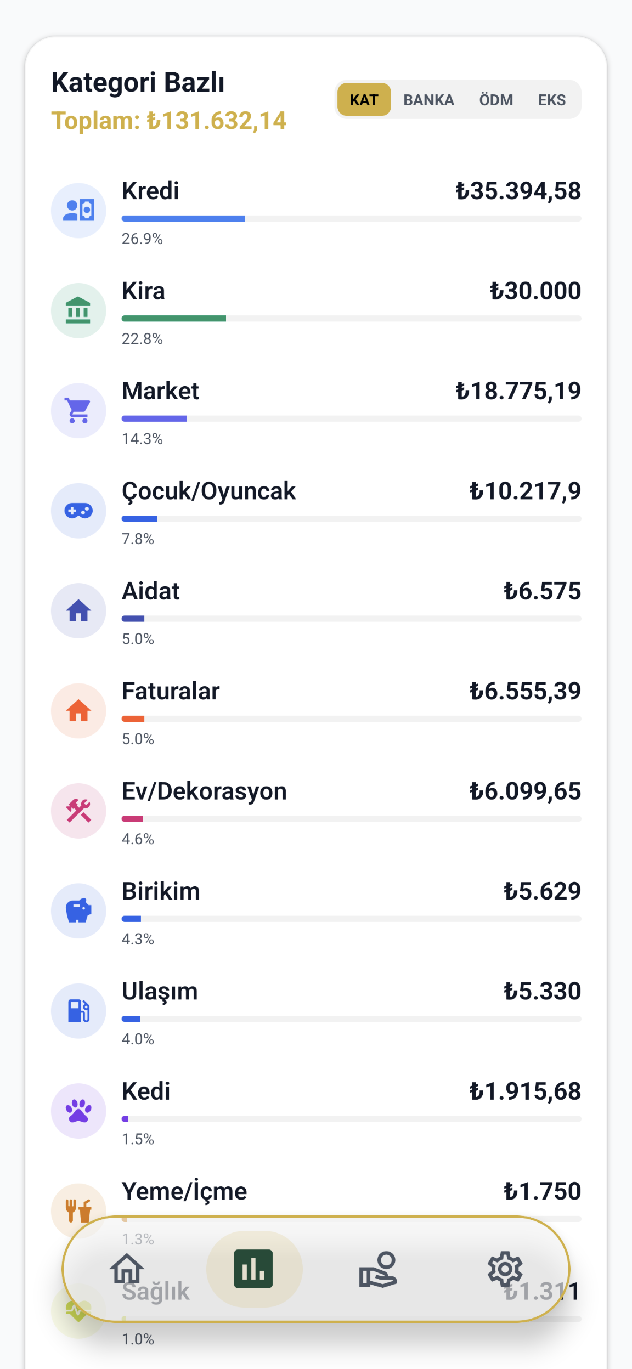Tap the Market shopping cart icon

[78, 410]
